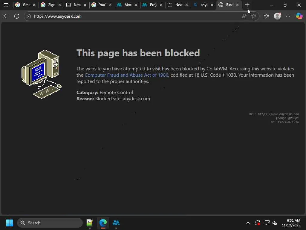Close the Gmail tab

pyautogui.click(x=34, y=5)
